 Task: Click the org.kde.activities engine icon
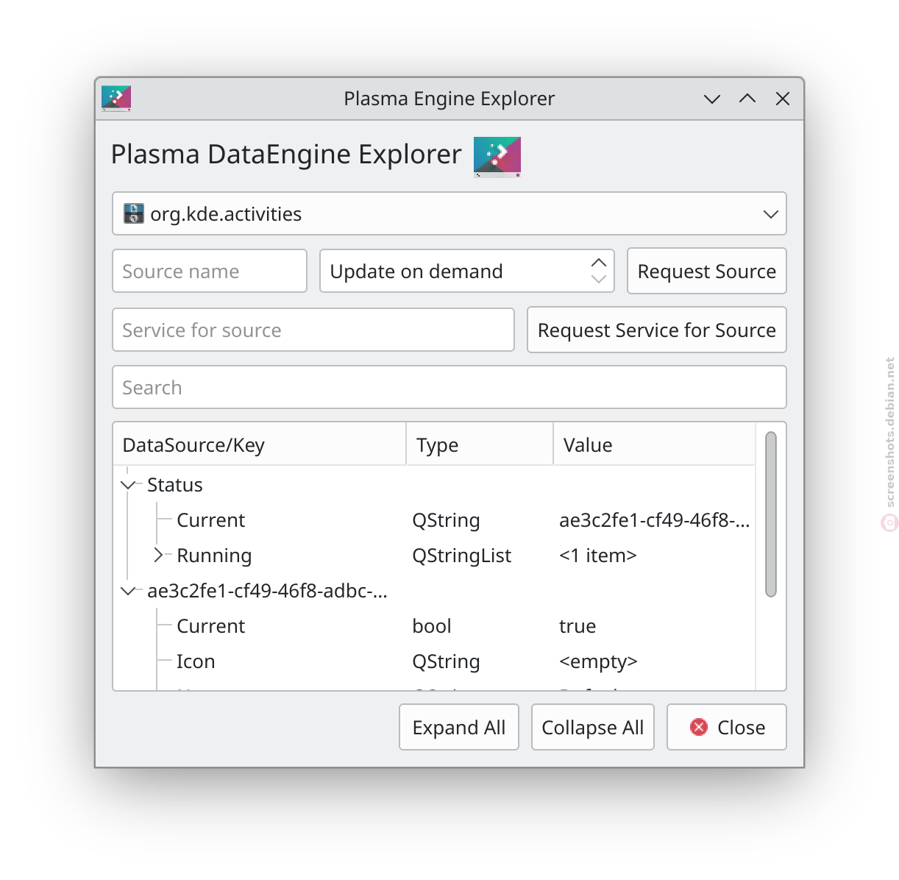point(133,213)
